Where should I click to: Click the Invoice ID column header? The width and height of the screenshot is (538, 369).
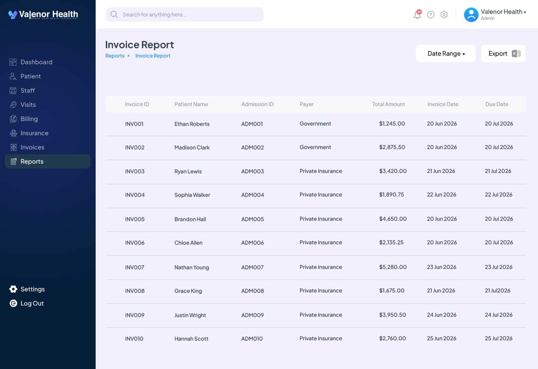[x=137, y=104]
